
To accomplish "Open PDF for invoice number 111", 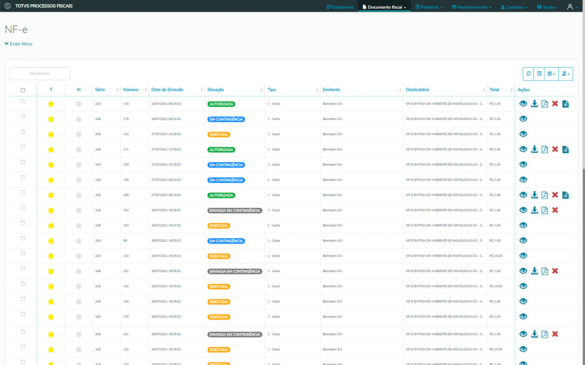I will [545, 149].
